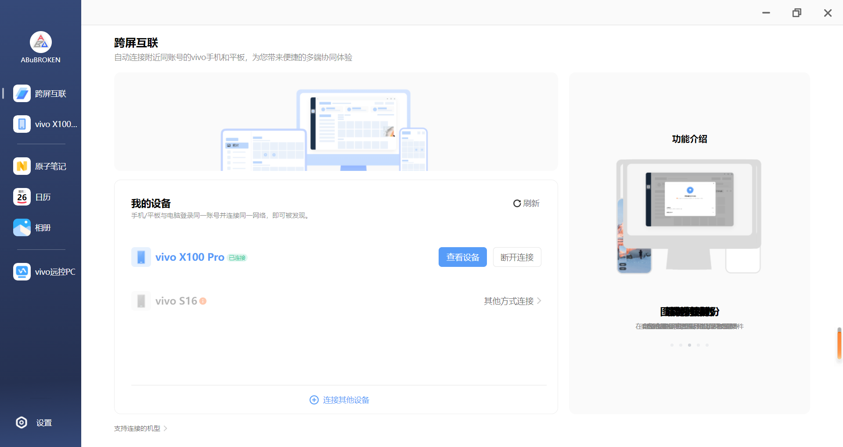Screen dimensions: 843x447
Task: Open the vivo X100... phone sidebar icon
Action: [22, 124]
